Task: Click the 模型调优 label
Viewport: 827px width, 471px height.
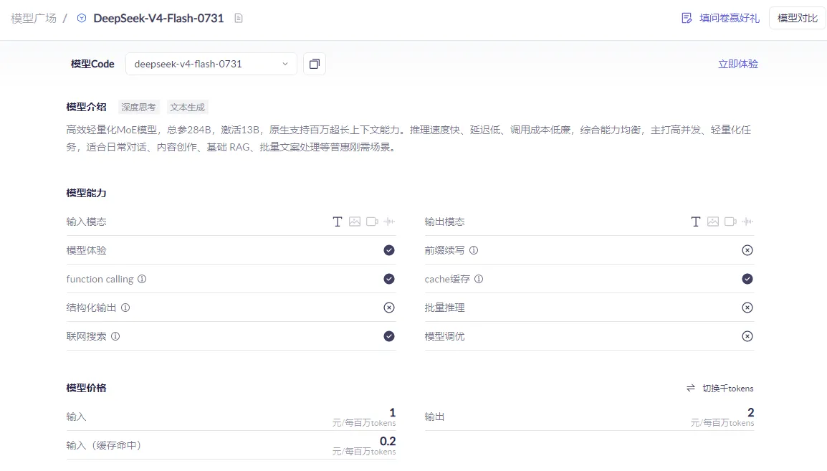Action: 444,336
